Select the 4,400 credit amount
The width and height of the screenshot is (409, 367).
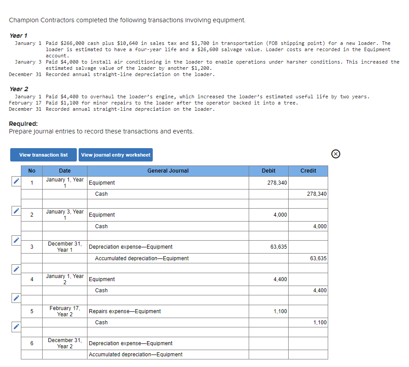pyautogui.click(x=308, y=290)
